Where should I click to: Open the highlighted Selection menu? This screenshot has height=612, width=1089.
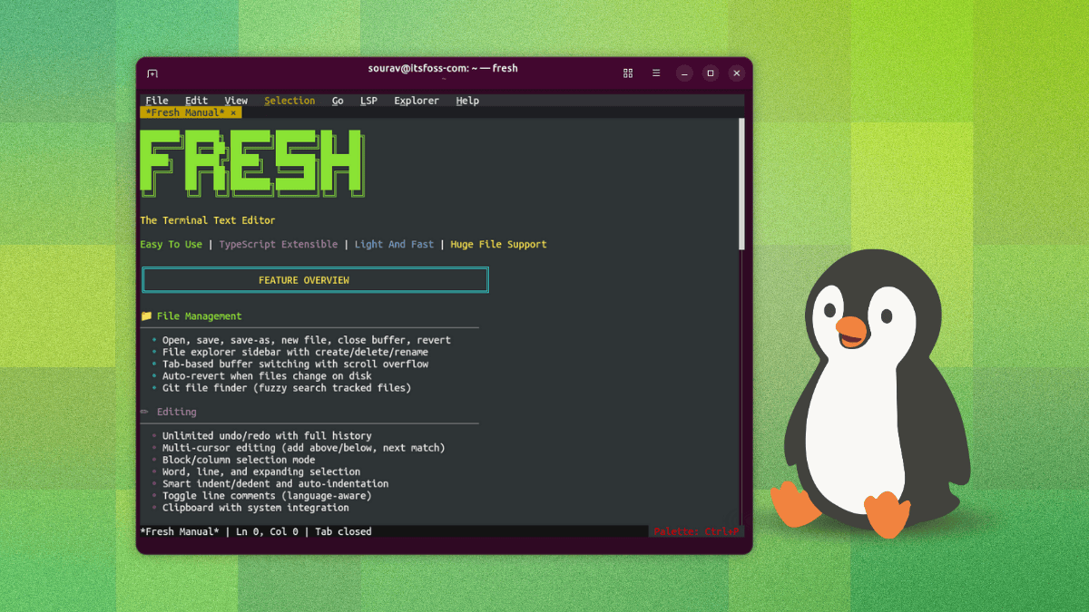[x=289, y=101]
